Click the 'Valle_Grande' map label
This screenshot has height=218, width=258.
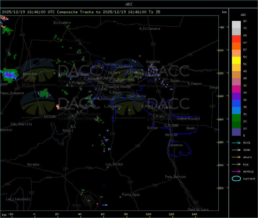pyautogui.click(x=85, y=106)
